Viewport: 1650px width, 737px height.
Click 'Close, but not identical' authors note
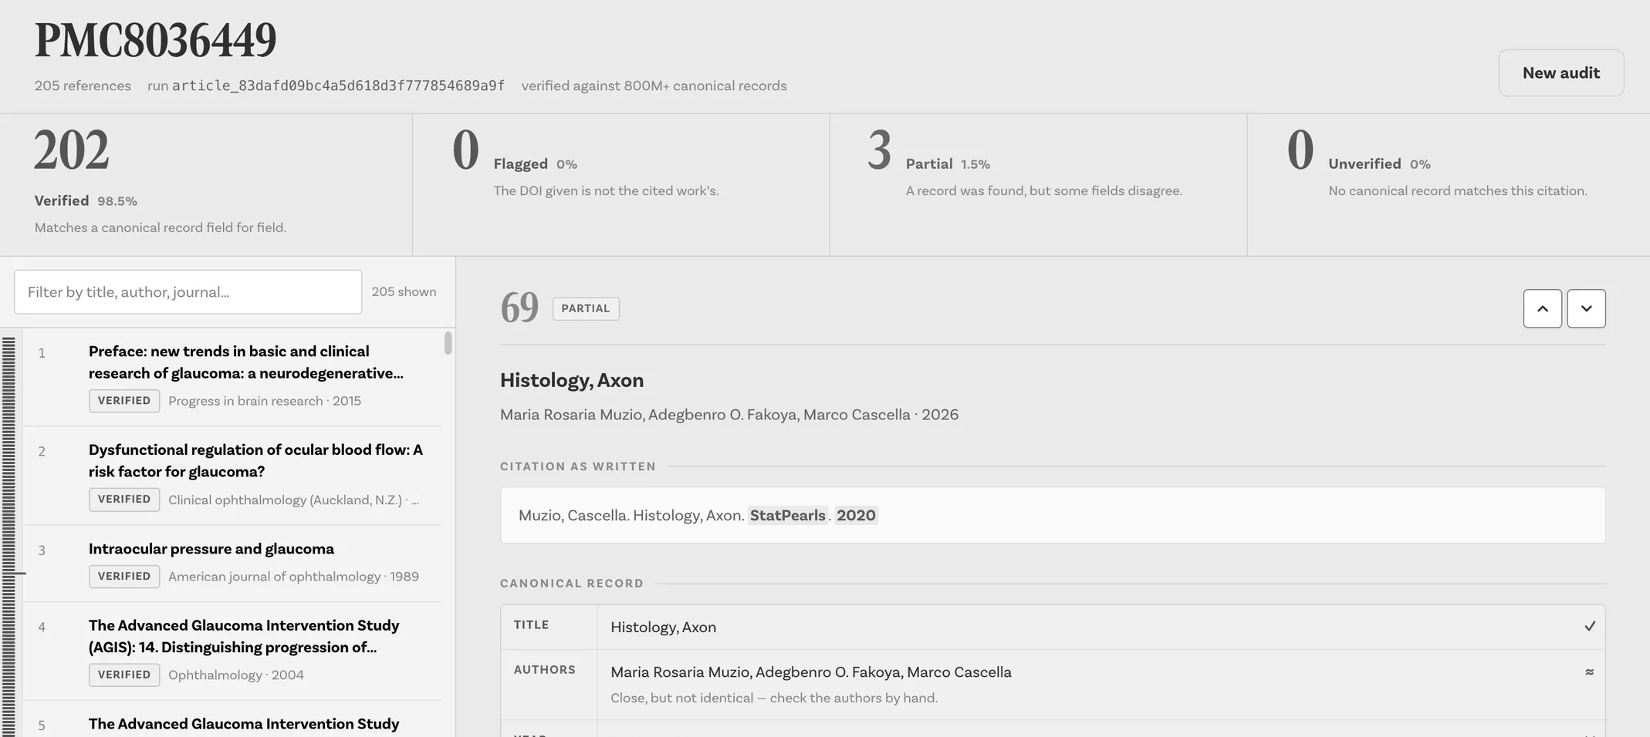tap(774, 698)
